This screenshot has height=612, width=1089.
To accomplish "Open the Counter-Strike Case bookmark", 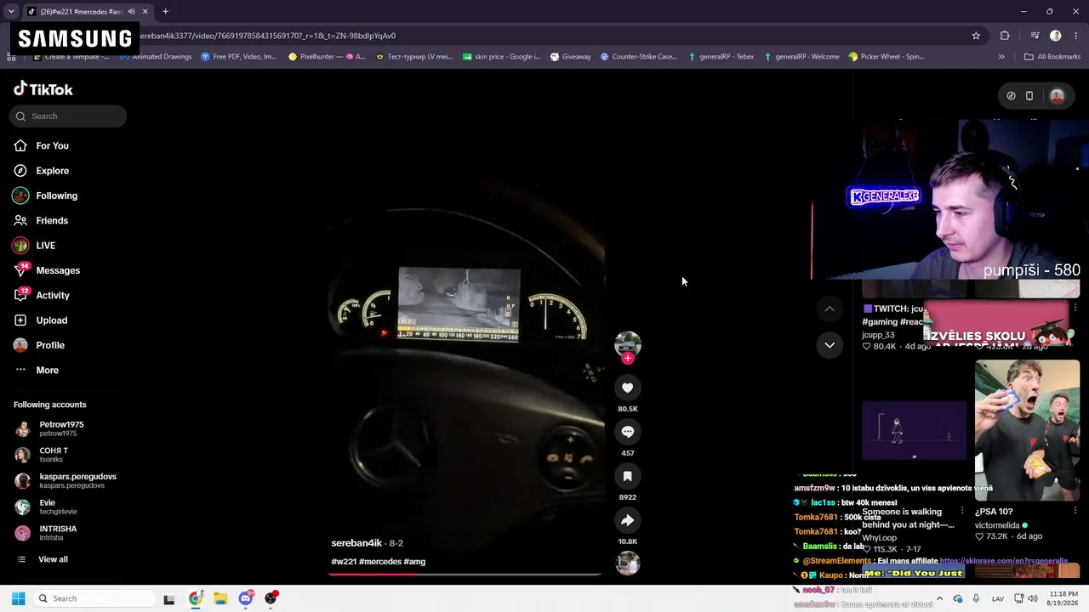I will pos(638,57).
